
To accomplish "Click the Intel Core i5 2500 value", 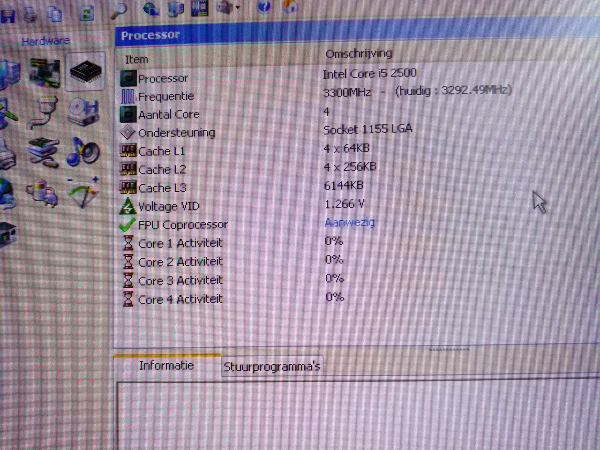I will (x=370, y=74).
